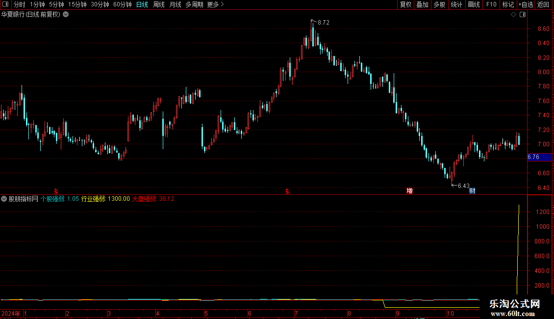Expand the 华夏银行 title dropdown circle
554x319 pixels.
pyautogui.click(x=66, y=14)
